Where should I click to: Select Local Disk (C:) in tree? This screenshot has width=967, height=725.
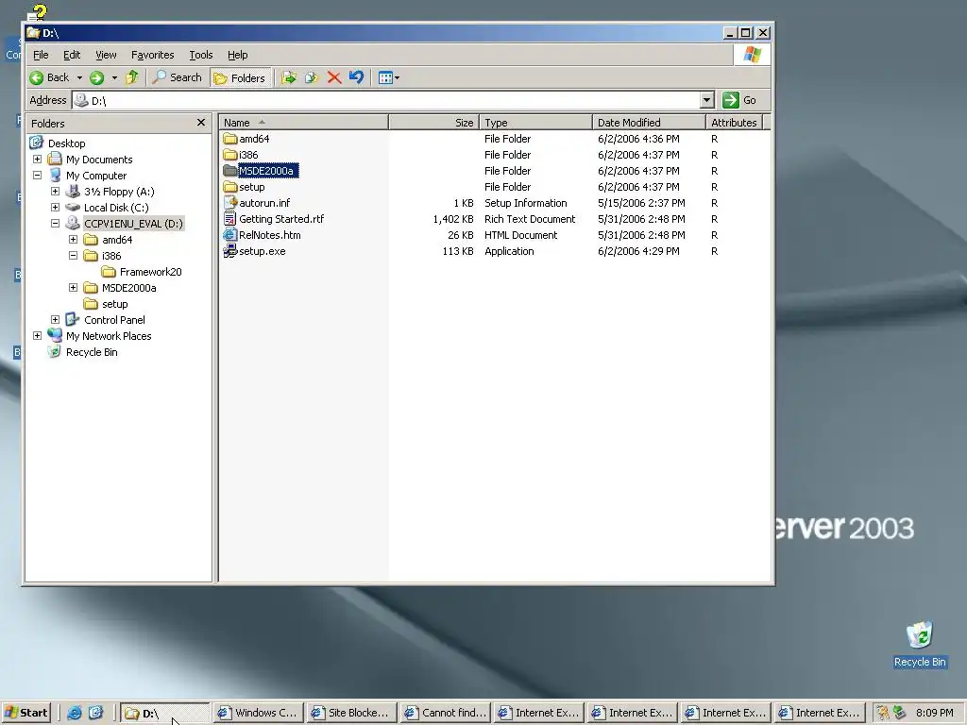pyautogui.click(x=116, y=208)
